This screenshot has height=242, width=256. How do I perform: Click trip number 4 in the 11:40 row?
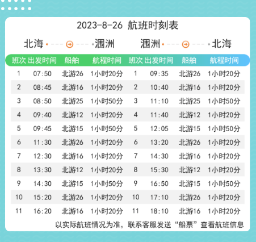136,115
